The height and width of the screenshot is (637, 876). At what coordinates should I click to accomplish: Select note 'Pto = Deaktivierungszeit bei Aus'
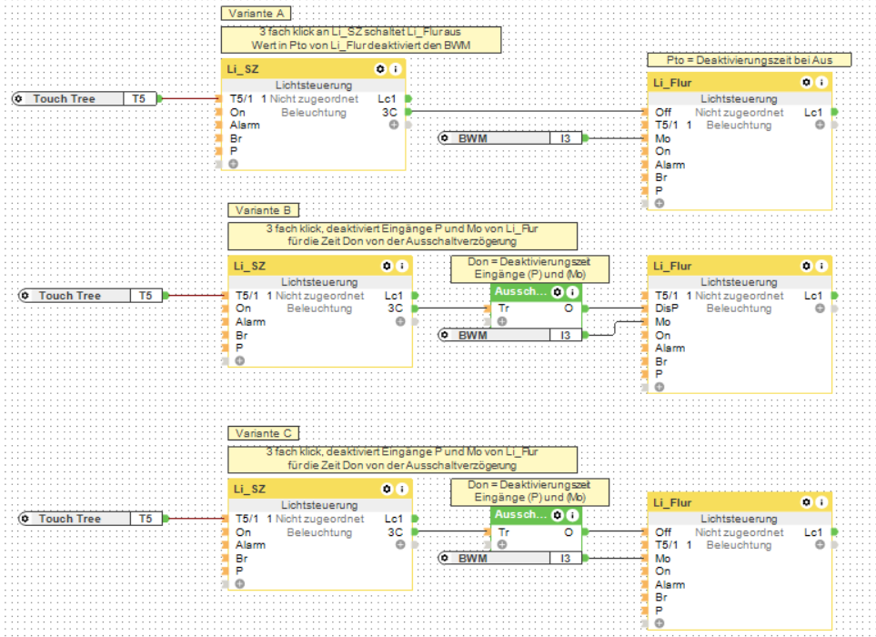point(750,60)
